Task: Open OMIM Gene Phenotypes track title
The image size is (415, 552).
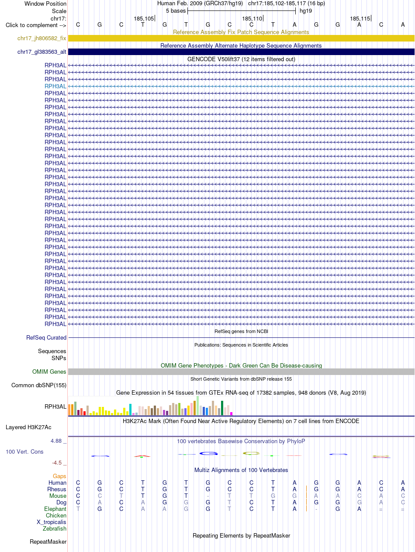Action: coord(241,365)
